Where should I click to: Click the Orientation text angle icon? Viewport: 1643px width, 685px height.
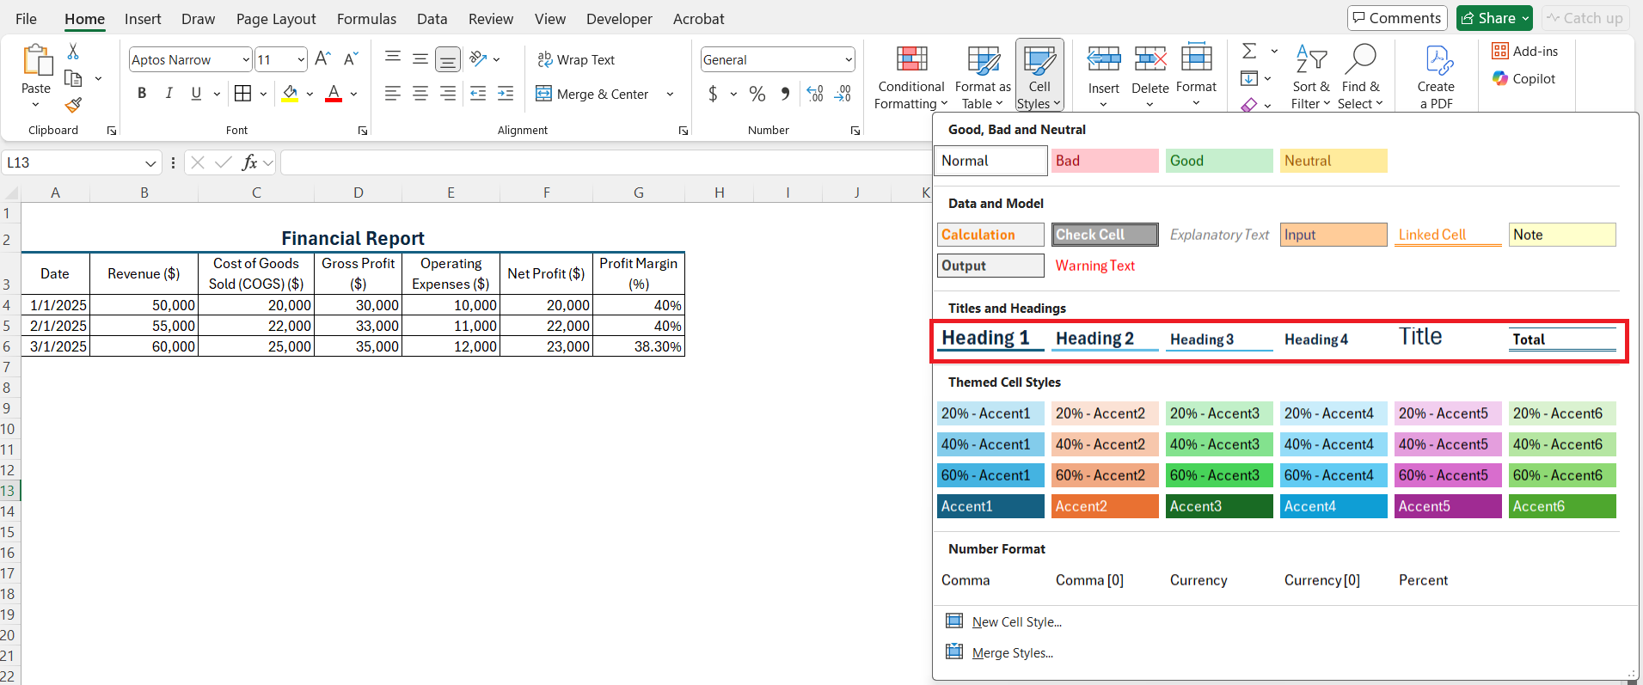pyautogui.click(x=479, y=58)
